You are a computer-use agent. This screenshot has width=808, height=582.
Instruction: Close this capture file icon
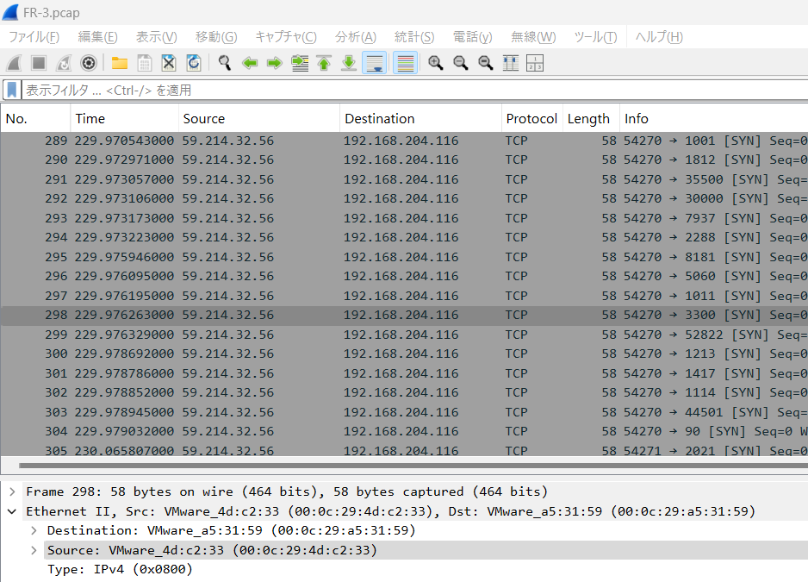169,63
